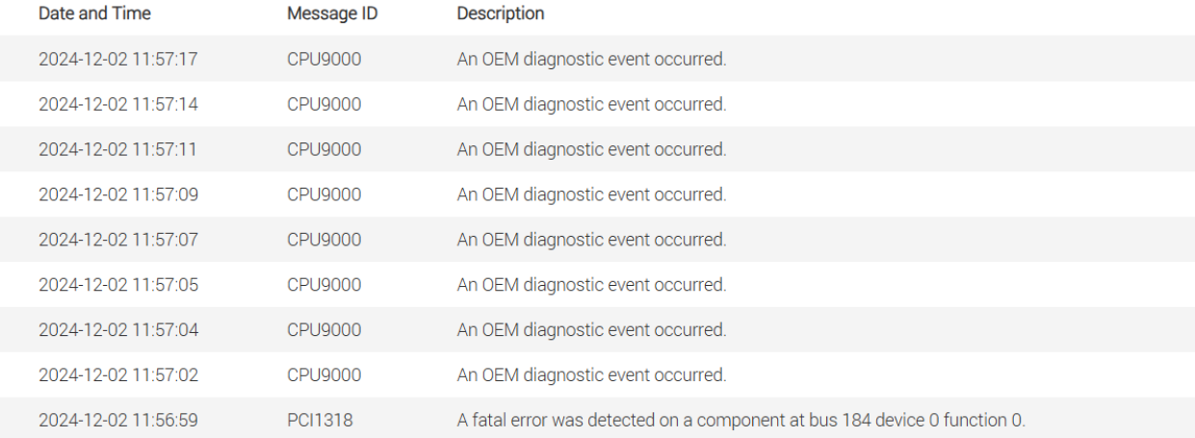Select the 11:57:07 timestamp cell
Viewport: 1195px width, 438px height.
118,240
